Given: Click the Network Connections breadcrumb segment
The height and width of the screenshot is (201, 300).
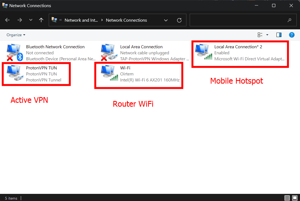Looking at the screenshot, I should pyautogui.click(x=126, y=20).
